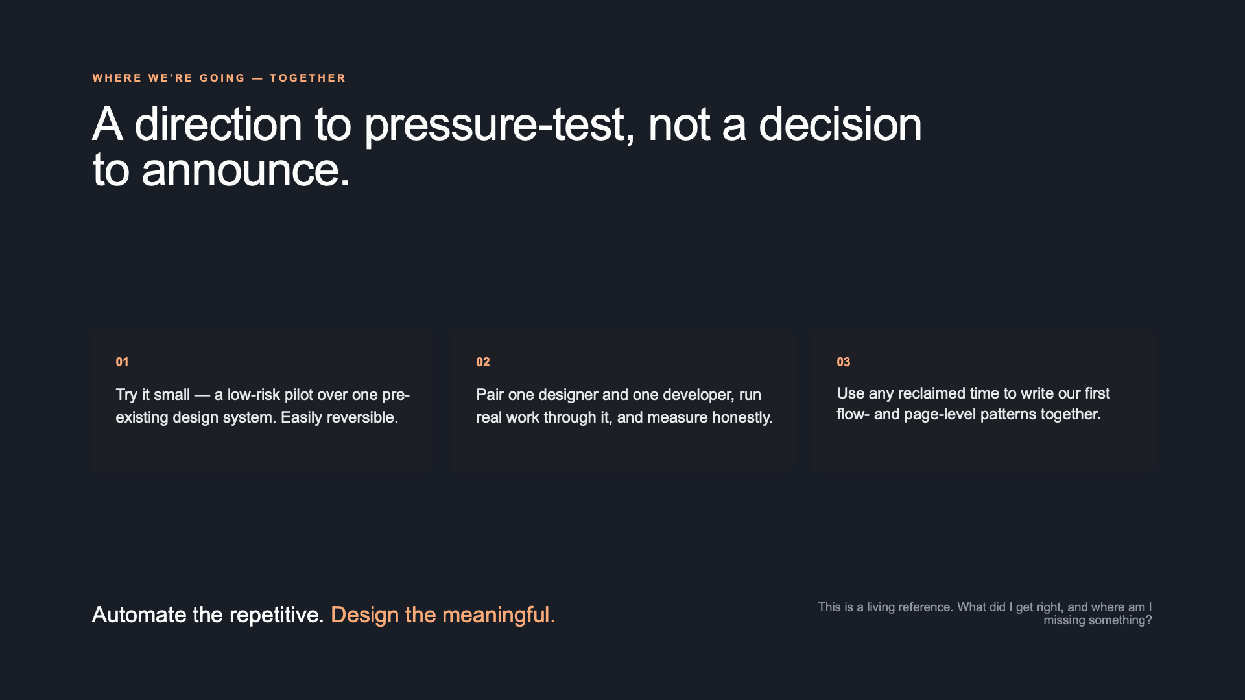Click the orange text 'Design the meaningful.'
1245x700 pixels.
tap(443, 614)
